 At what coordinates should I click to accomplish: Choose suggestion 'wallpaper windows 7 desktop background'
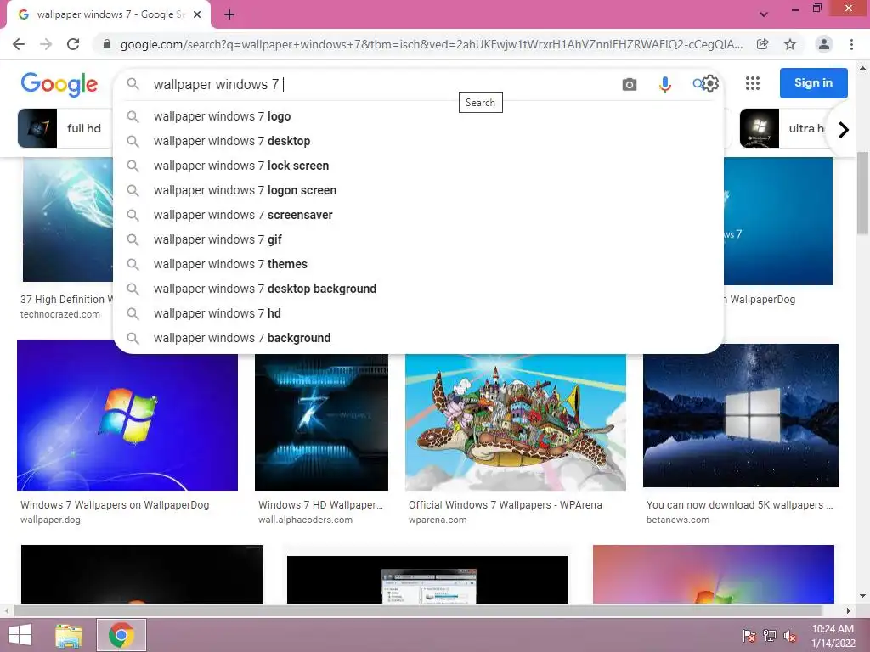tap(418, 289)
